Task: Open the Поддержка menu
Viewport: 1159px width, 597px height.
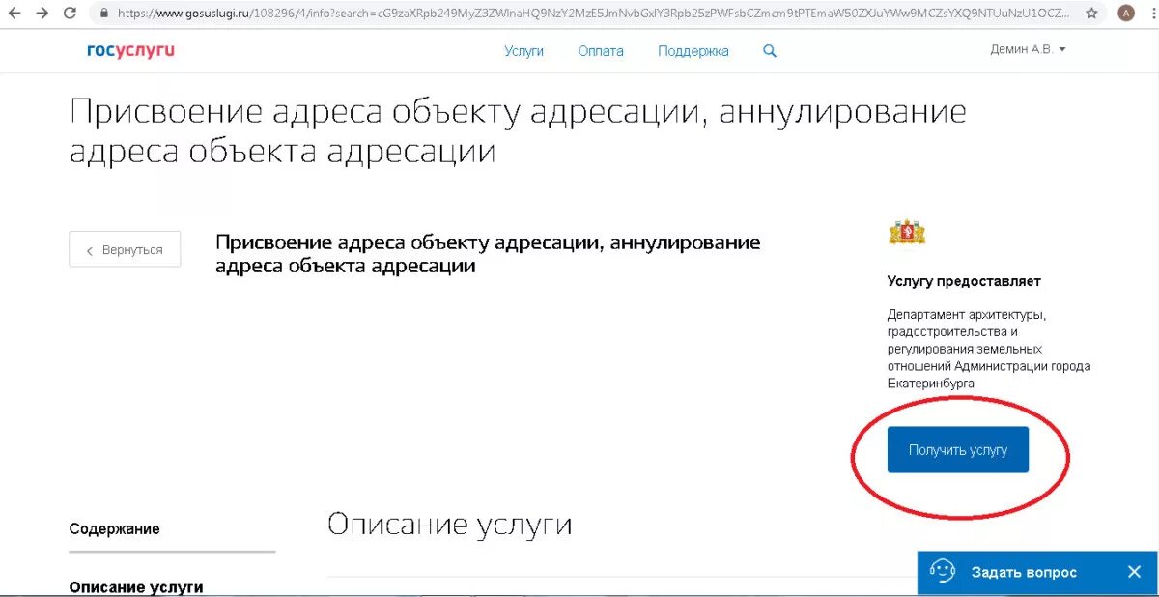Action: (x=693, y=51)
